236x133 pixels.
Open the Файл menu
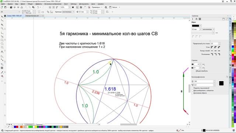3,4
